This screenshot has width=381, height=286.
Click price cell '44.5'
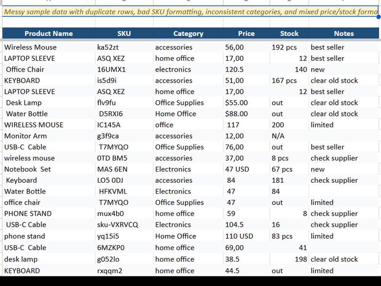tap(247, 271)
